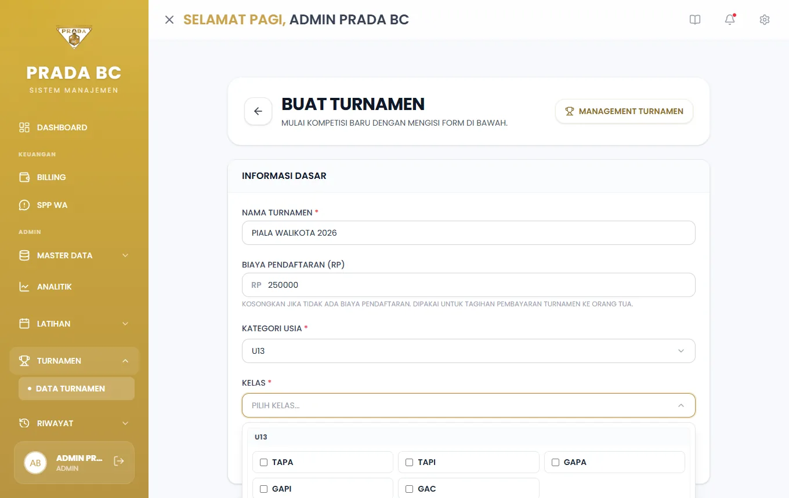Expand the Latihan chevron
Image resolution: width=789 pixels, height=498 pixels.
125,324
